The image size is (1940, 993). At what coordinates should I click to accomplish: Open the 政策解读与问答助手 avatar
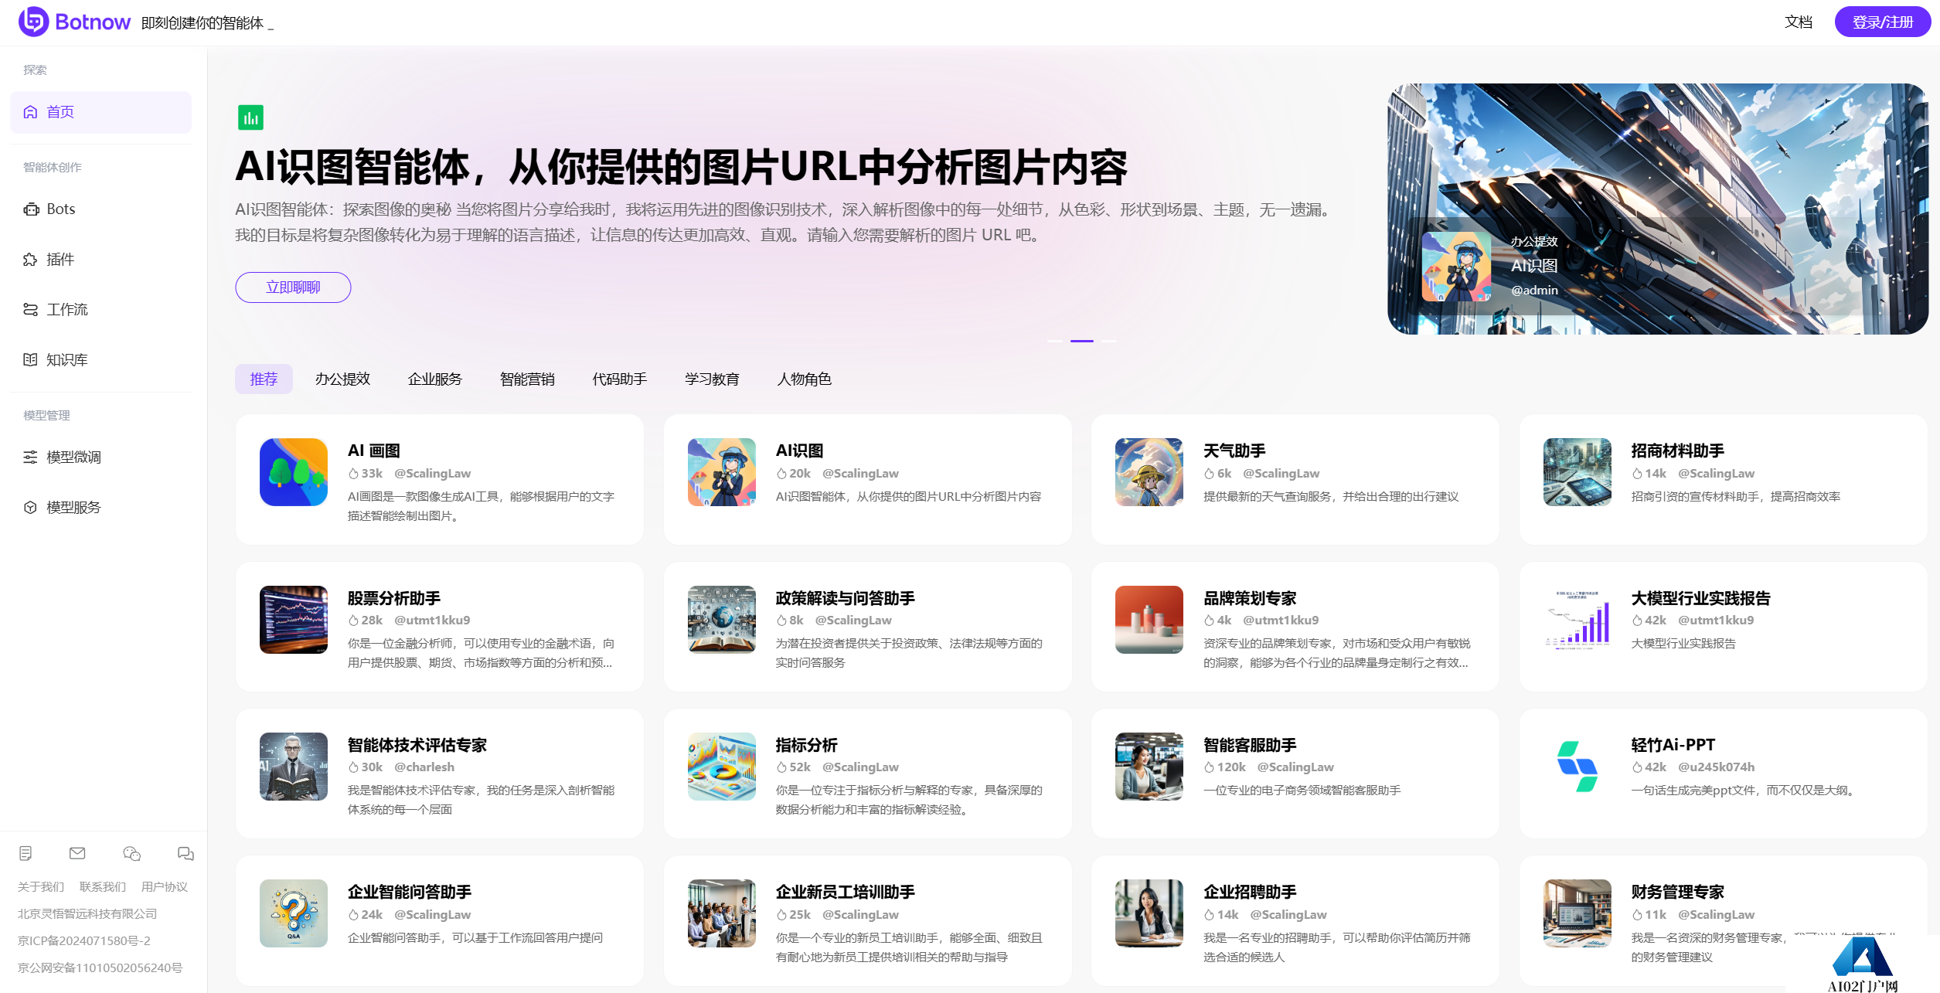pyautogui.click(x=722, y=620)
